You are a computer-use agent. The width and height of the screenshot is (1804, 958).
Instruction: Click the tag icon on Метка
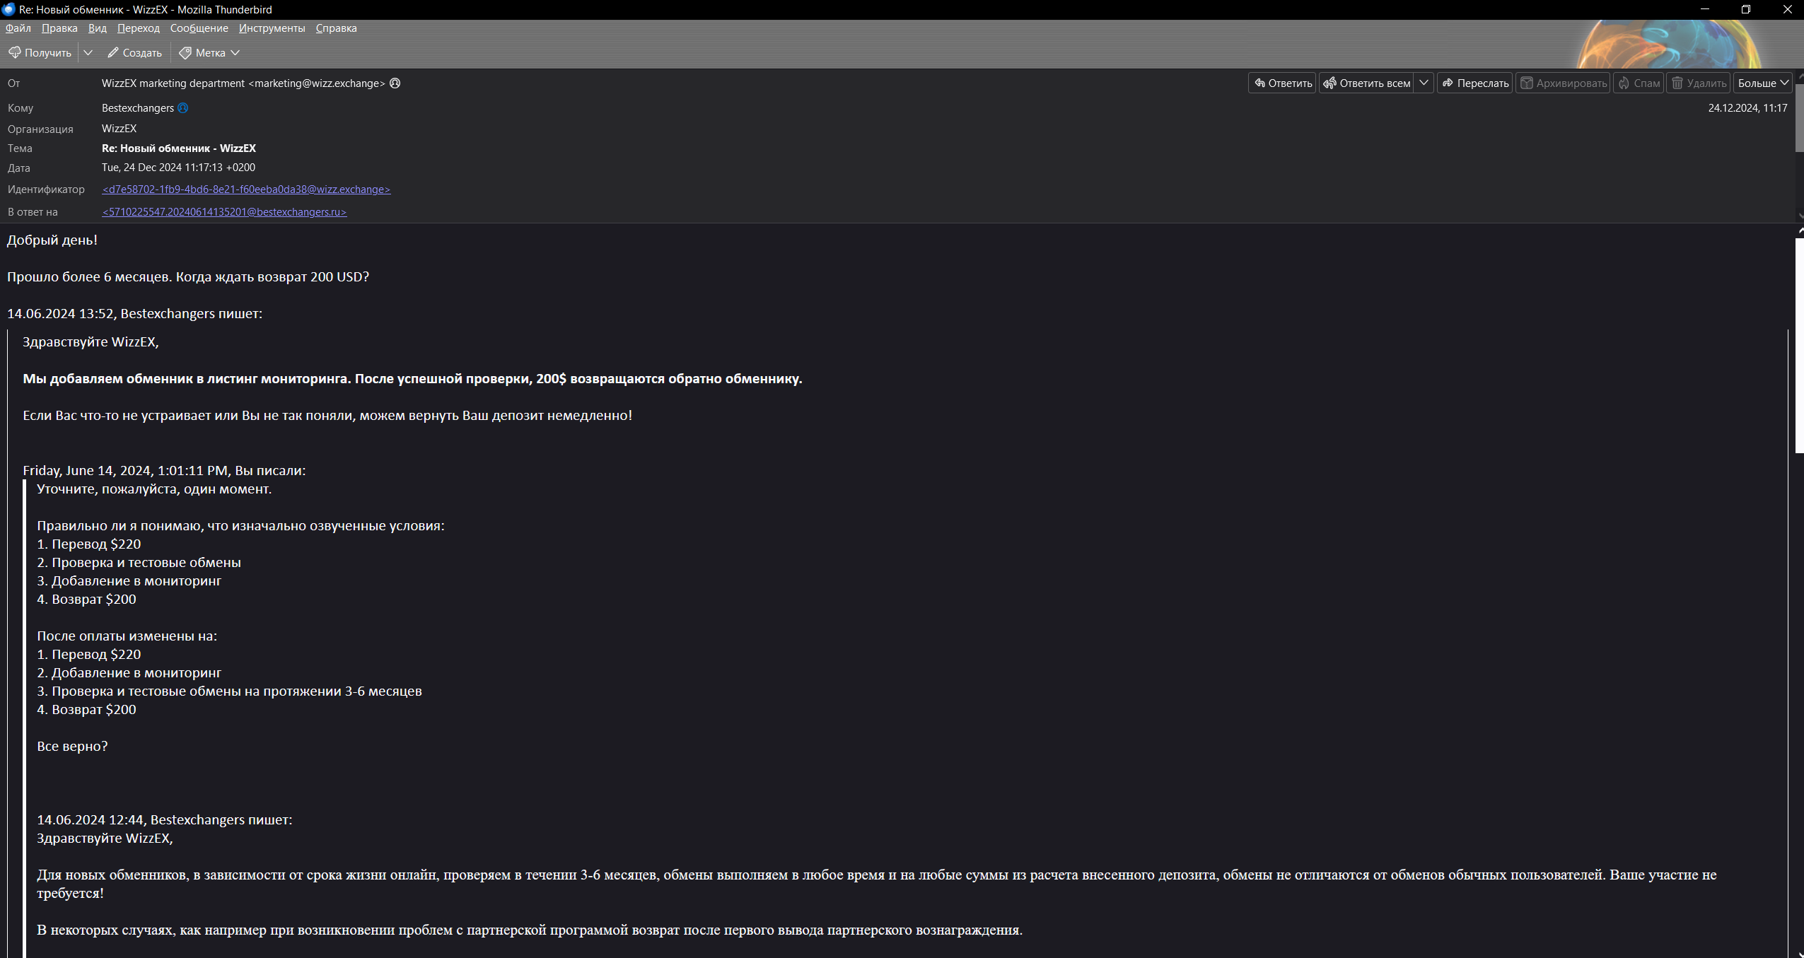pos(185,53)
